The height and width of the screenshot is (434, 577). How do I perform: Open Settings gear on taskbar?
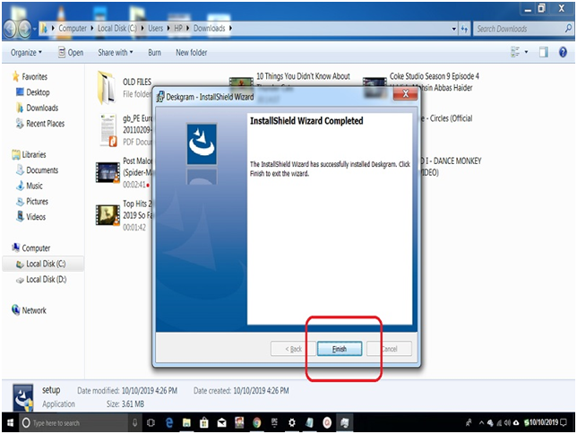click(x=292, y=422)
